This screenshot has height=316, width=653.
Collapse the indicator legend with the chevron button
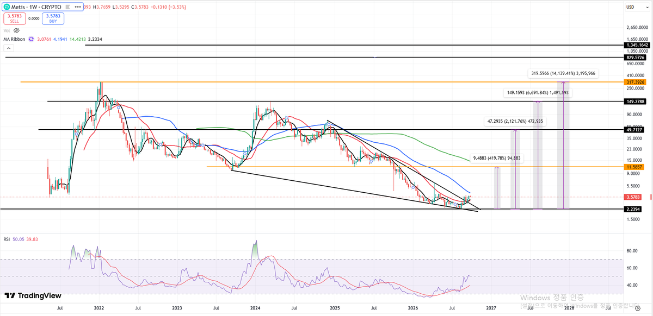pos(8,47)
